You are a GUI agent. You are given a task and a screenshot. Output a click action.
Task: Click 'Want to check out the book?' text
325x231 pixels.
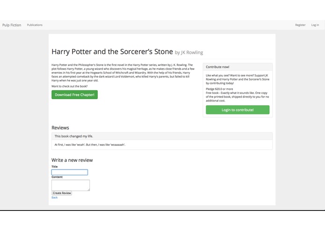[x=69, y=86]
